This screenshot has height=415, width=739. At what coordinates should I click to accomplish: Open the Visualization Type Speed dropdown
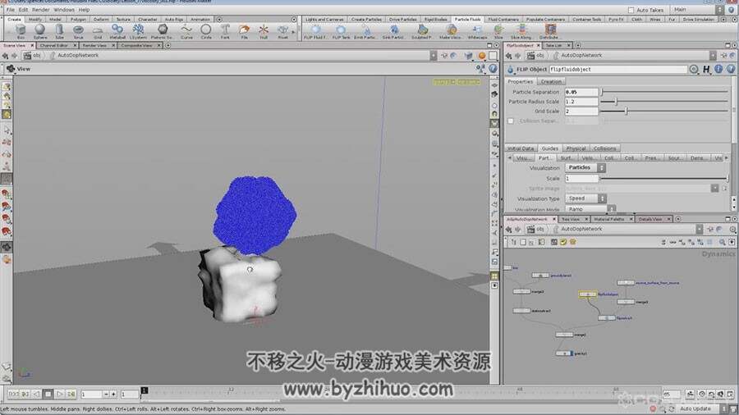(x=585, y=198)
